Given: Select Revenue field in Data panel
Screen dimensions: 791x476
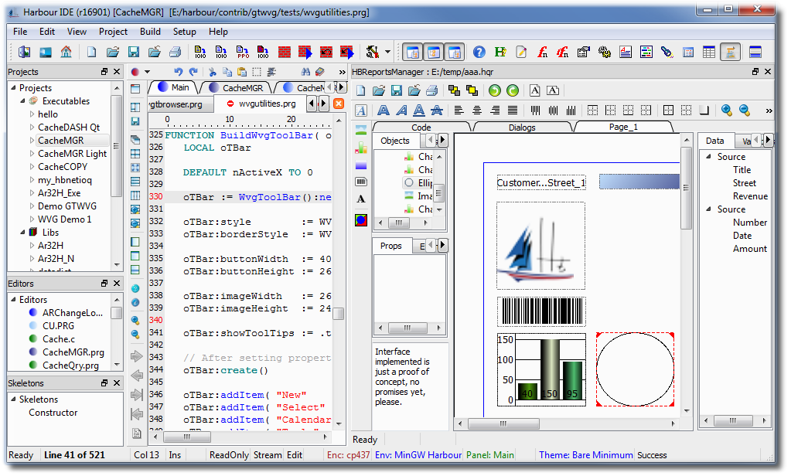Looking at the screenshot, I should click(x=750, y=196).
